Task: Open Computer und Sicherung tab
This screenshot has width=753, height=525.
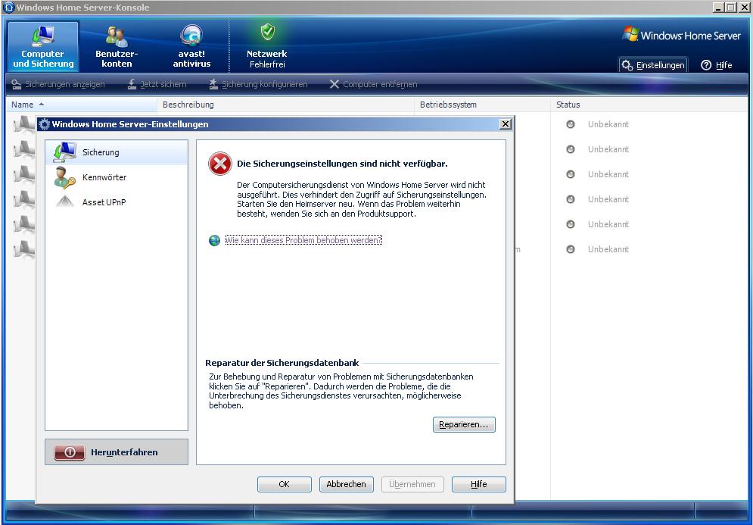Action: click(43, 46)
